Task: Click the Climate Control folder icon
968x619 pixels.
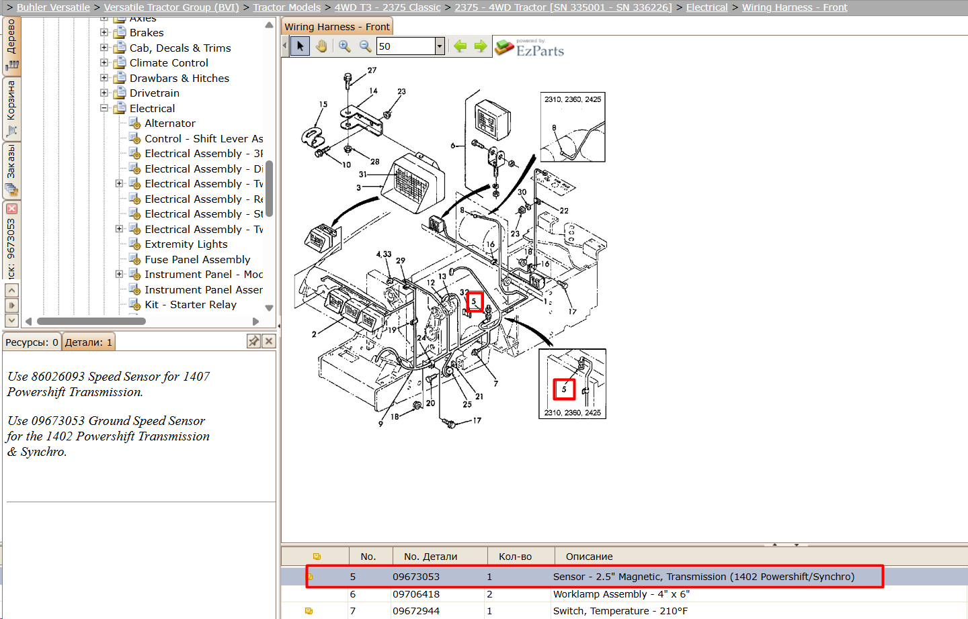Action: 120,62
